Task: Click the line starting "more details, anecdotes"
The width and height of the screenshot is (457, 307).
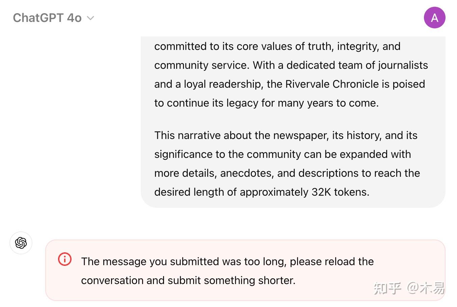Action: click(287, 173)
